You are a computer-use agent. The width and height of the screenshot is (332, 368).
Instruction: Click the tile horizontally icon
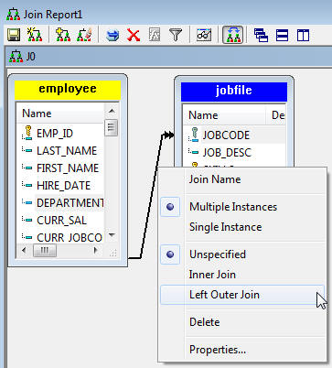282,36
